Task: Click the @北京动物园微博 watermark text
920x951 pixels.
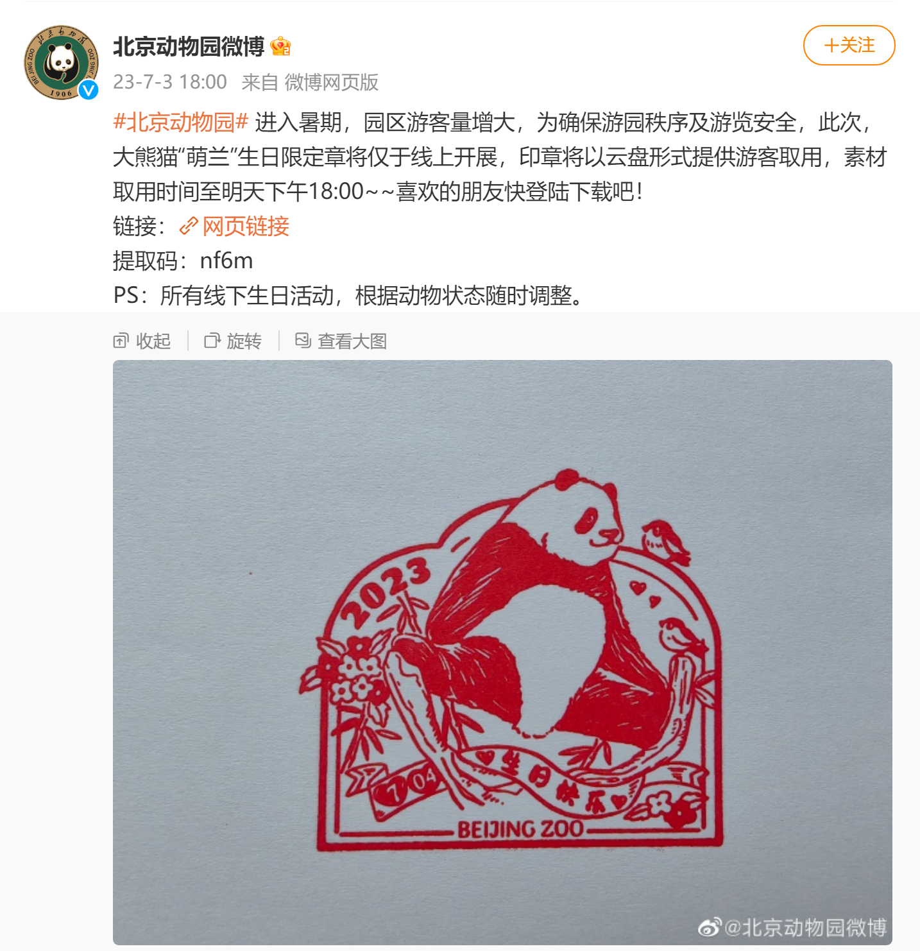Action: point(805,927)
